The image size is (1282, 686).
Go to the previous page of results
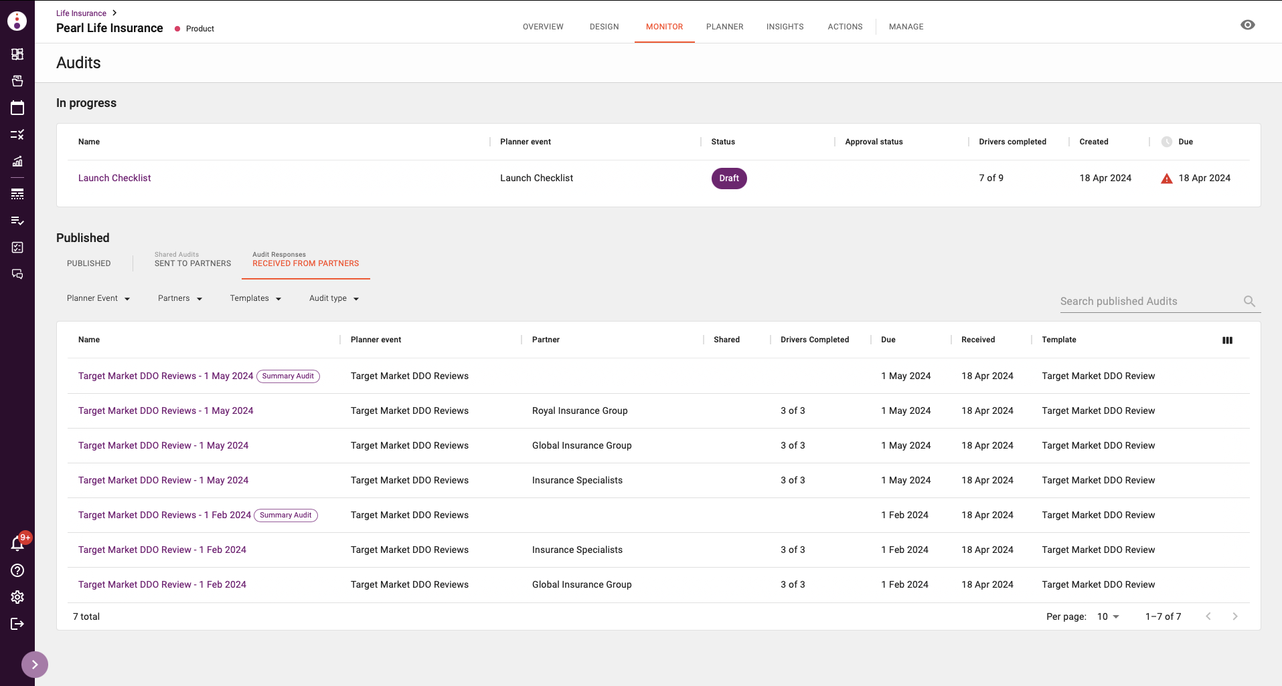[1208, 616]
